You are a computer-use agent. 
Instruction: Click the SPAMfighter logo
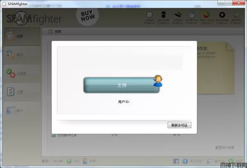[34, 19]
